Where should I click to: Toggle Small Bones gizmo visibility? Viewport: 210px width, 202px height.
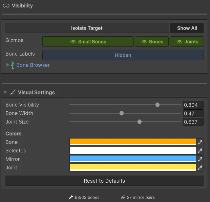[x=88, y=42]
